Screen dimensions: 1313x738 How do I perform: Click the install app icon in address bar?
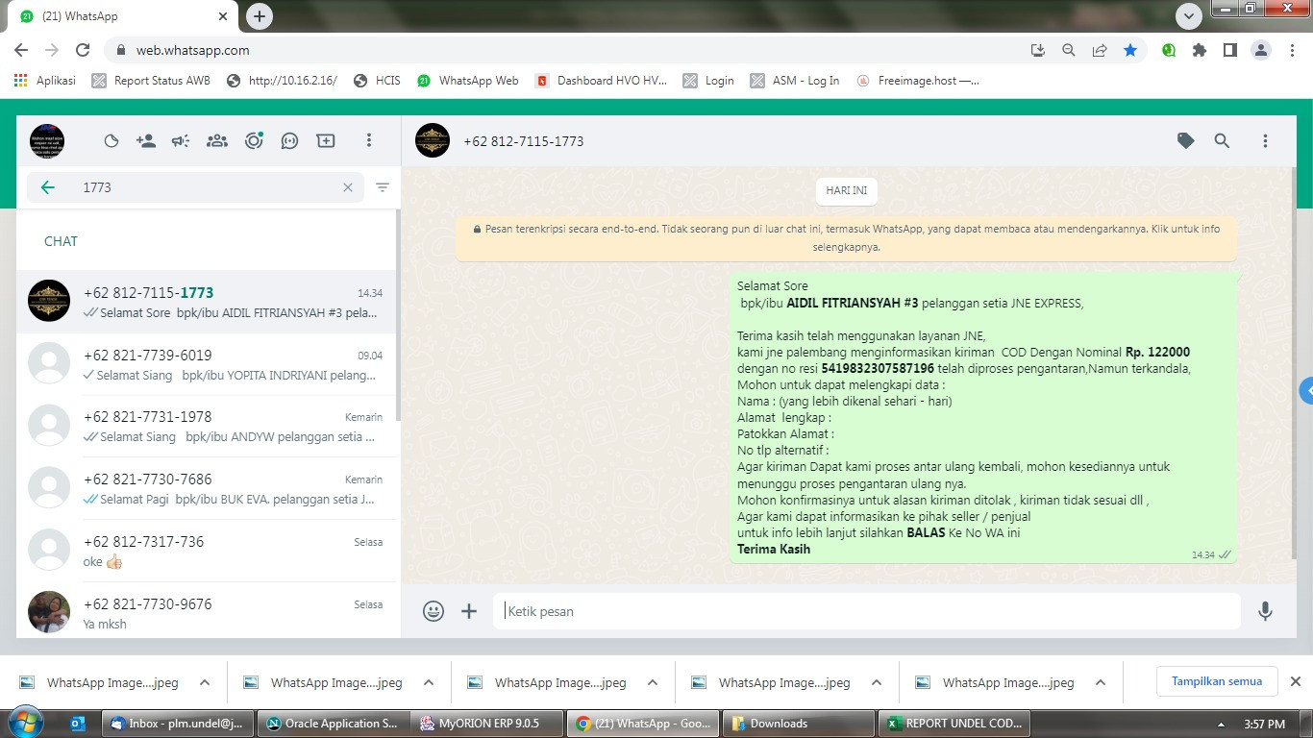point(1038,50)
